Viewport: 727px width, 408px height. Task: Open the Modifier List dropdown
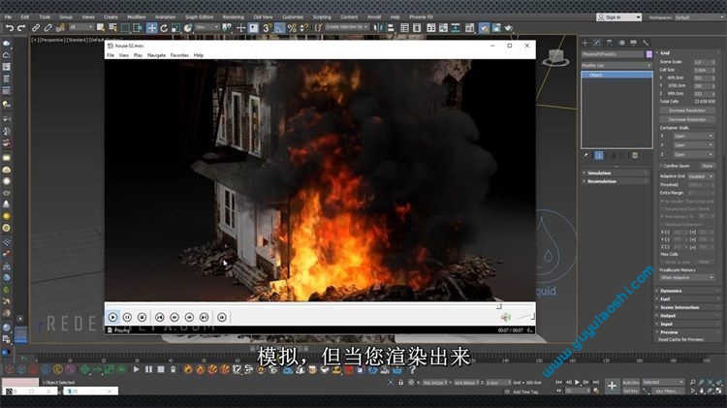pos(616,65)
